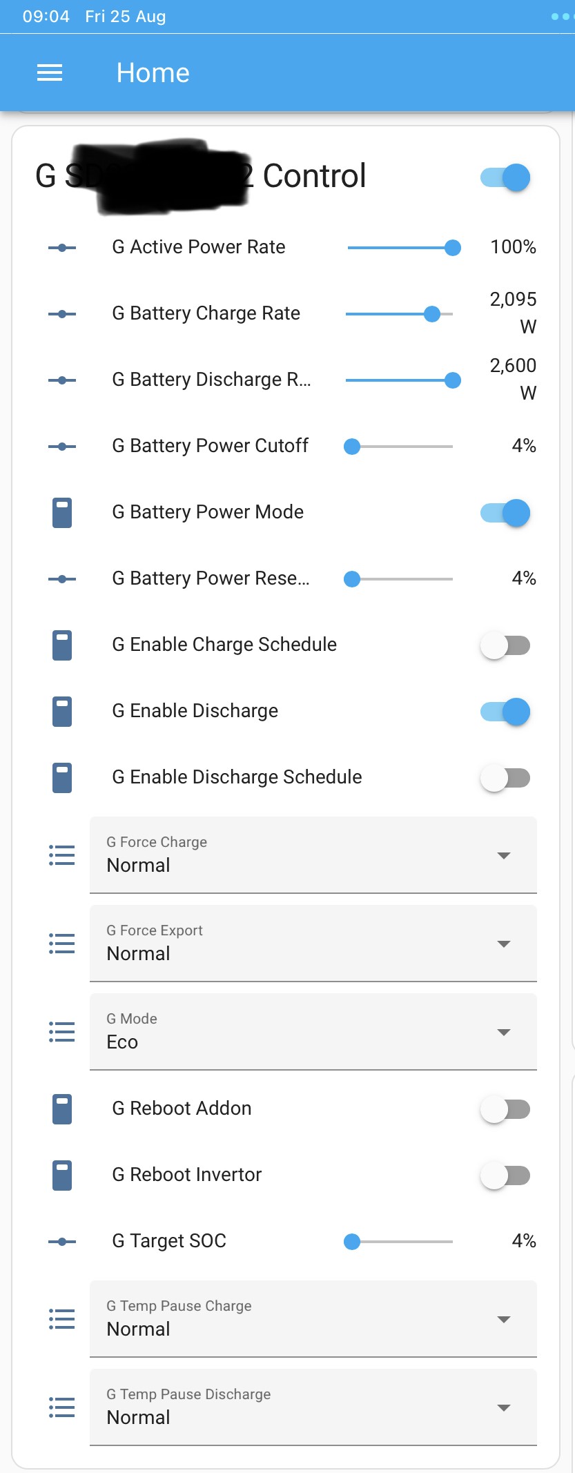Open the G Force Export dropdown
Screen dimensions: 575x1473
pyautogui.click(x=313, y=944)
